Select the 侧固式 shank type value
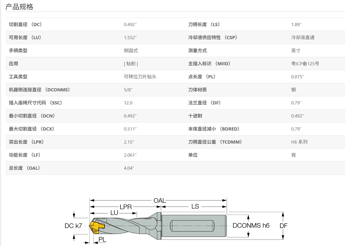Viewport: 348px width, 246px height. click(x=131, y=51)
